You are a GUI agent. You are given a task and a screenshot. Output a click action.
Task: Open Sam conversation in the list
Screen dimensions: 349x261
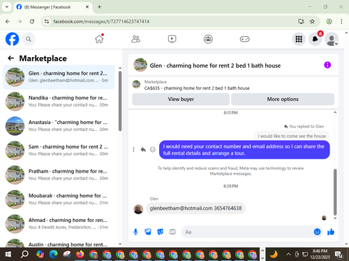tap(59, 150)
